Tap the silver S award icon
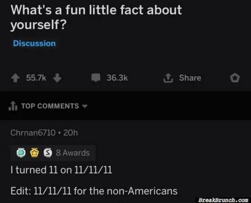 click(48, 153)
